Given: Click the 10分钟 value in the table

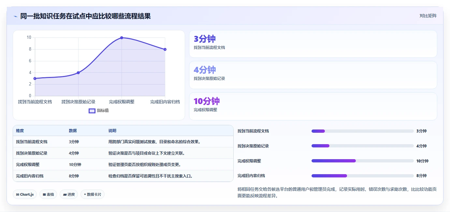Looking at the screenshot, I should pyautogui.click(x=75, y=165).
